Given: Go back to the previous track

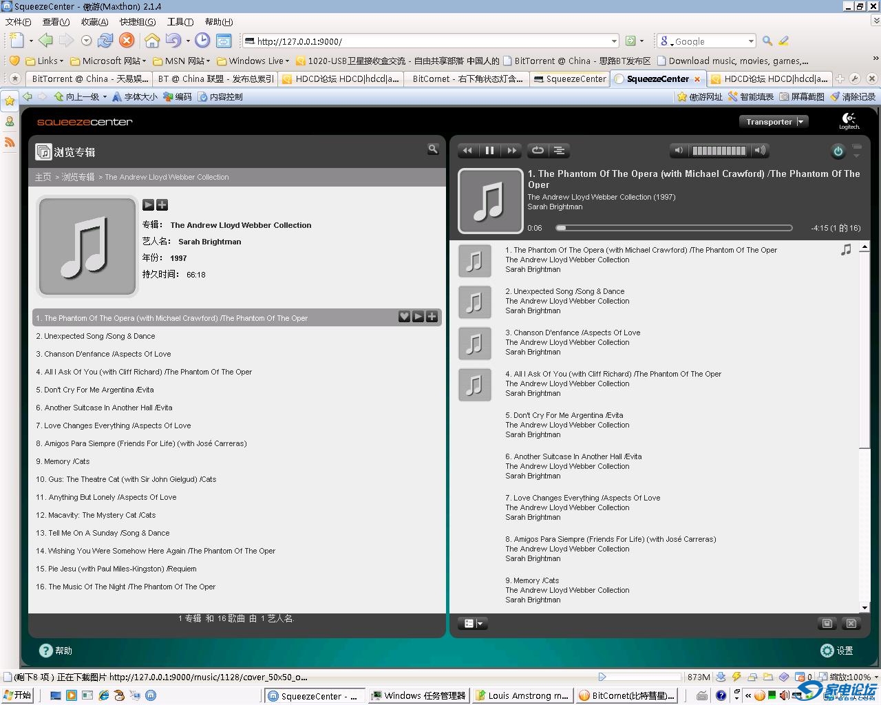Looking at the screenshot, I should click(x=467, y=151).
